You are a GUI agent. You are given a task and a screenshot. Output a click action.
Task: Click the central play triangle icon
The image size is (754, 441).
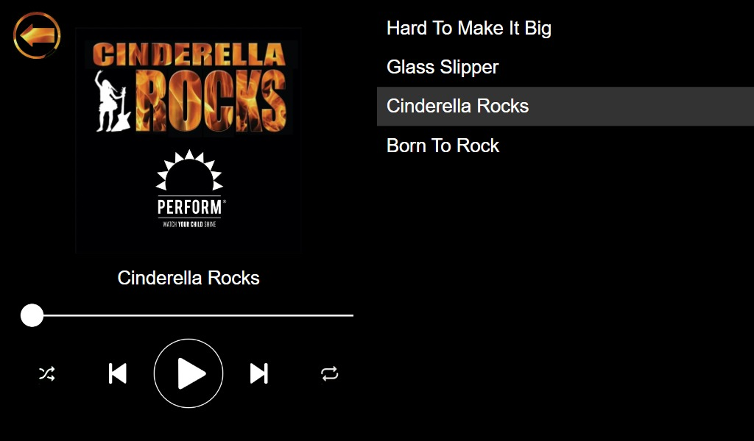coord(190,373)
